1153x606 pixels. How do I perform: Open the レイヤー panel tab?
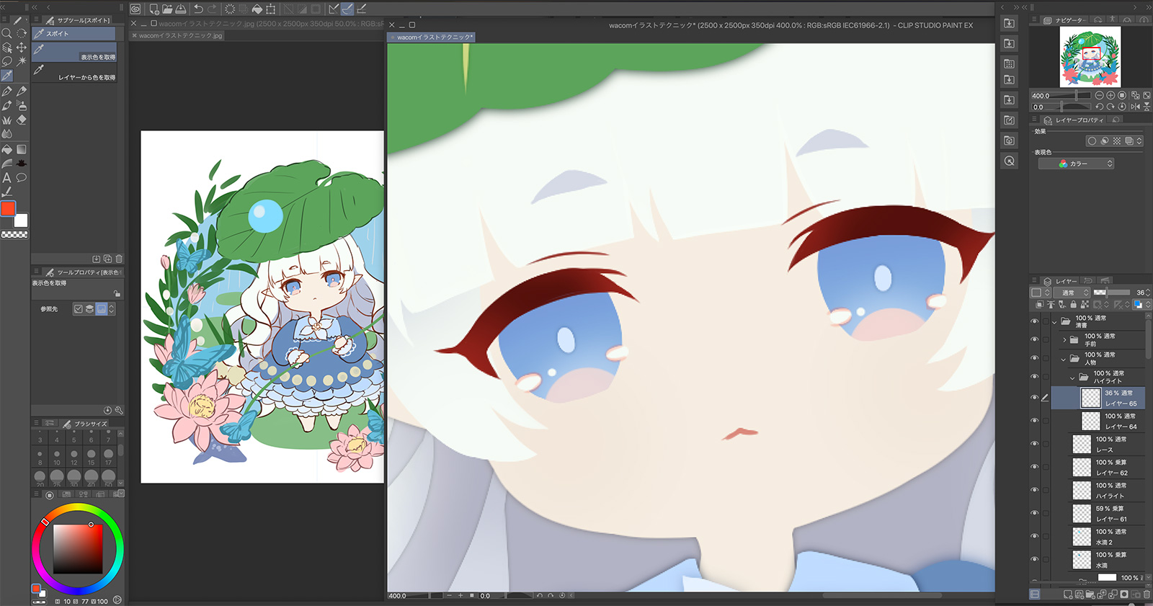[1061, 281]
